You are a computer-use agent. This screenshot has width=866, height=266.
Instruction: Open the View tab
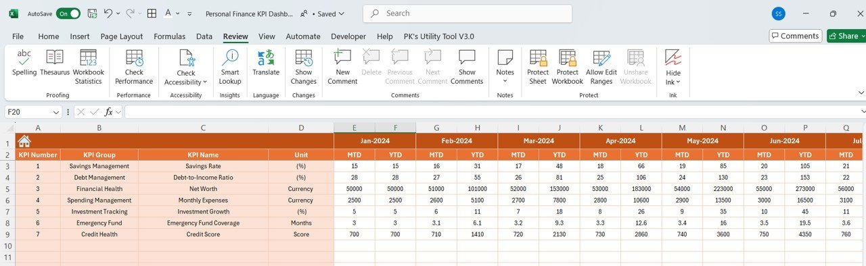267,36
